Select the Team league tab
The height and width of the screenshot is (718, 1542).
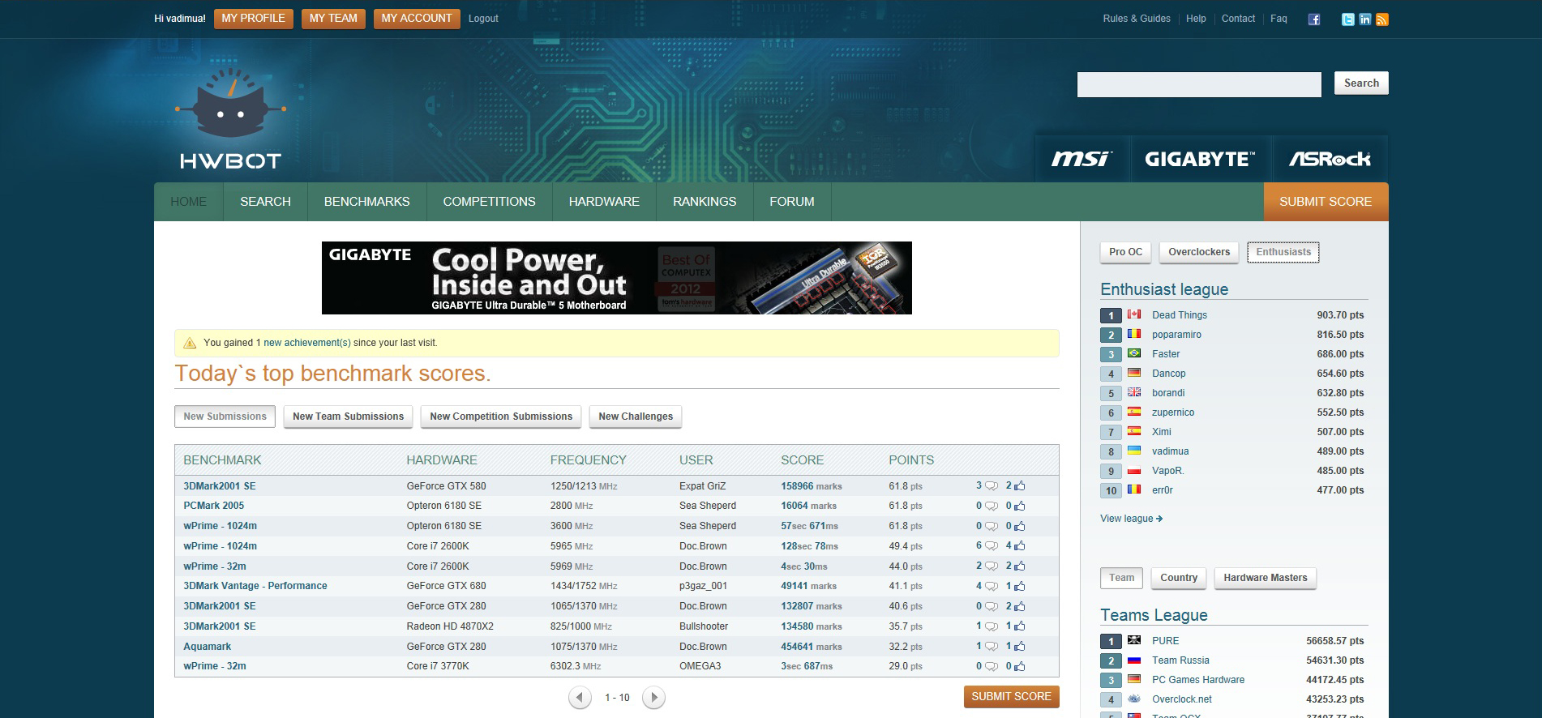(x=1121, y=578)
